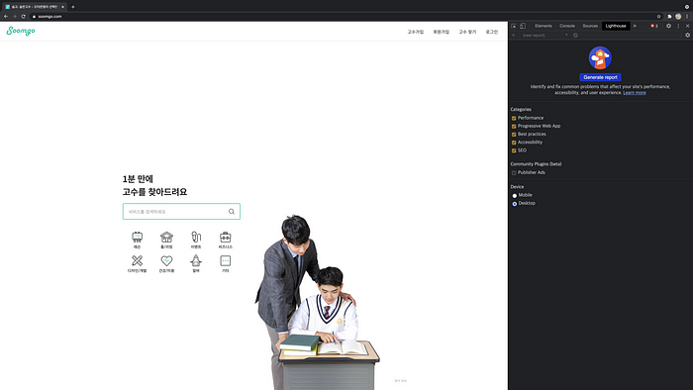Open DevTools settings gear in the top bar
Viewport: 693px width, 390px height.
pos(668,26)
